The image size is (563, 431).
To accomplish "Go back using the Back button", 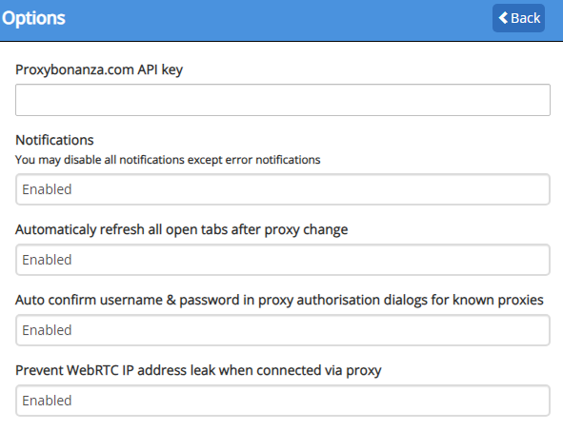I will point(518,18).
